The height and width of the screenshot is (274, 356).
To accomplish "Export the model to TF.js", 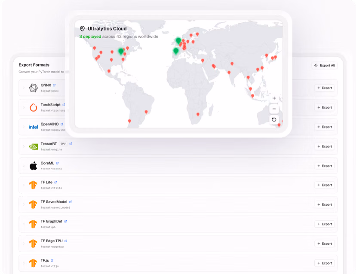I will 325,263.
